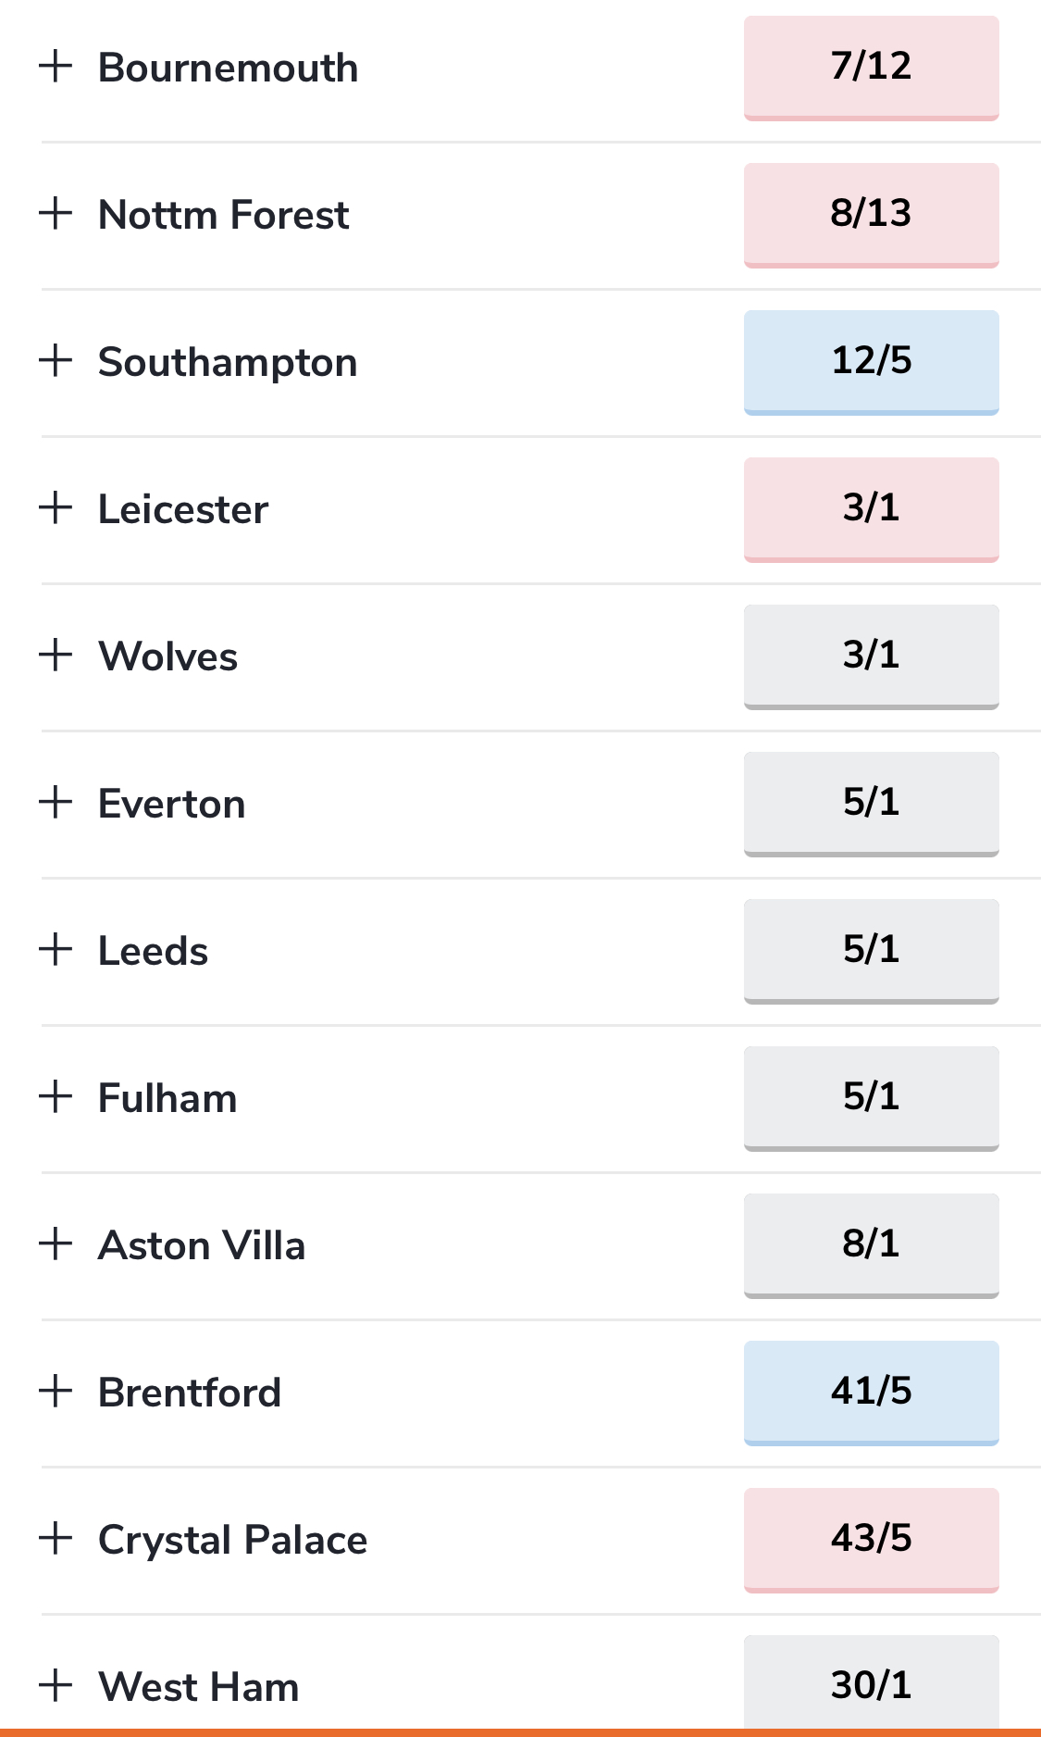This screenshot has width=1041, height=1737.
Task: Open Southampton details via plus icon
Action: click(56, 360)
